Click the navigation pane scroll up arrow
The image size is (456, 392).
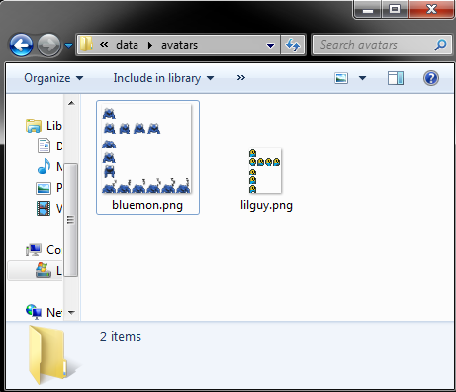point(71,103)
